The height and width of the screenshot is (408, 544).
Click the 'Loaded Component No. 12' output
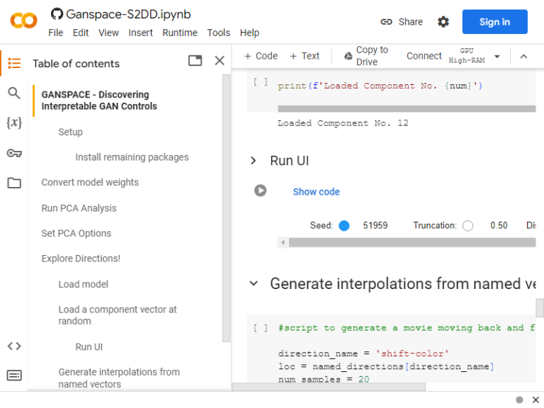(343, 123)
